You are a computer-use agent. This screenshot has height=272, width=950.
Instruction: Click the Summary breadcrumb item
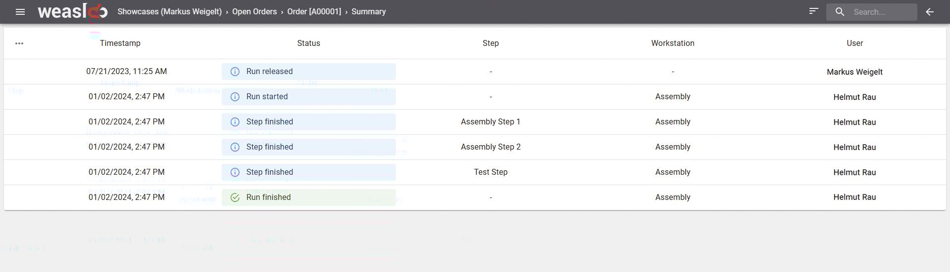coord(369,12)
